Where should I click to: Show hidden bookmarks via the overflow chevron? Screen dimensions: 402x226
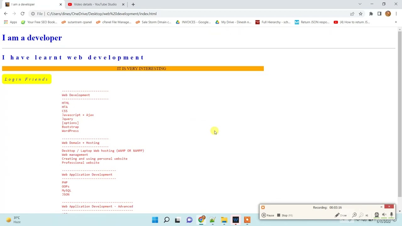396,22
